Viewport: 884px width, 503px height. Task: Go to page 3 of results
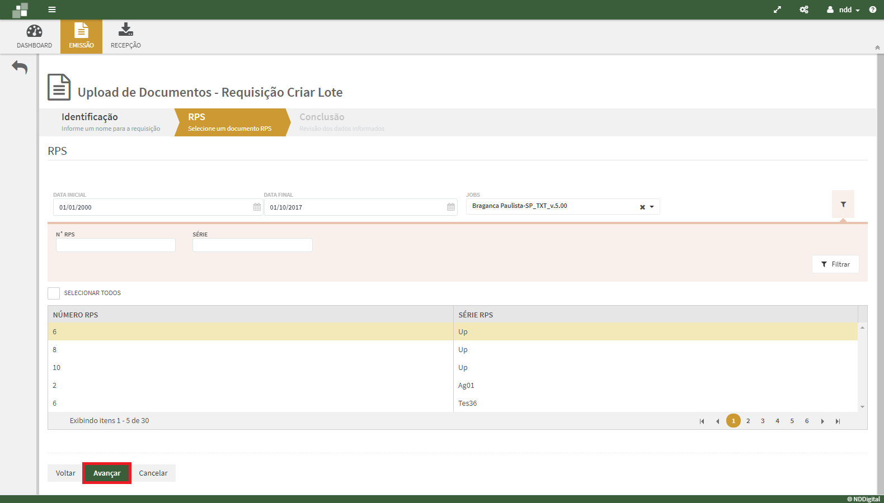(763, 421)
